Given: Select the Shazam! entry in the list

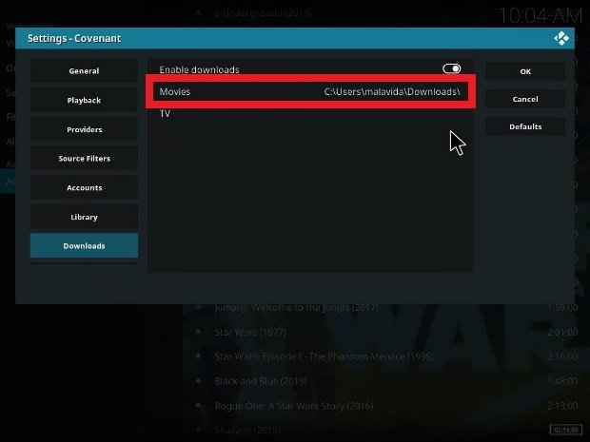Looking at the screenshot, I should click(x=247, y=430).
